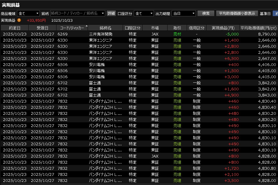This screenshot has height=185, width=278.
Task: Click the 信用区分 column header
Action: 196,28
